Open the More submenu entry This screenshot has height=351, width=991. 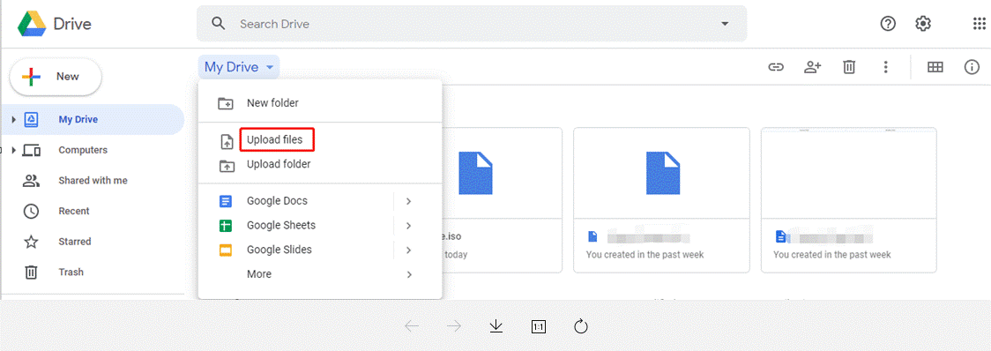(320, 274)
